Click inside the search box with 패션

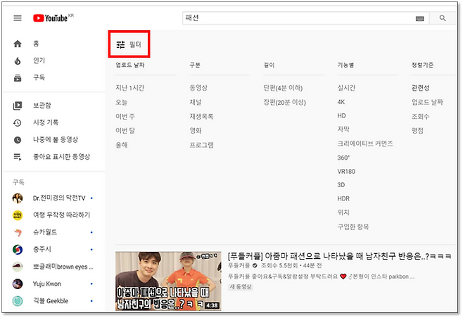click(x=296, y=18)
